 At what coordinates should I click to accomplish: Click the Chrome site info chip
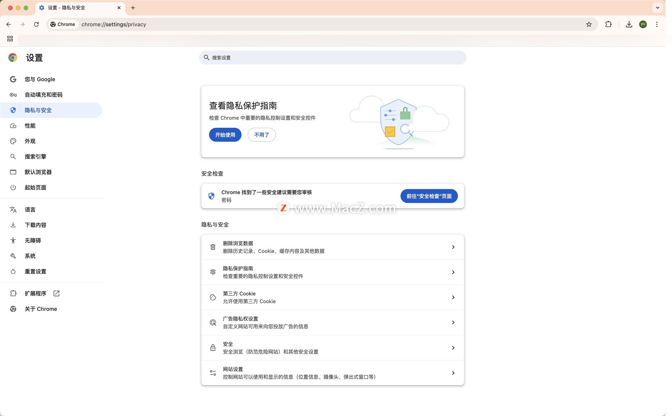[63, 24]
